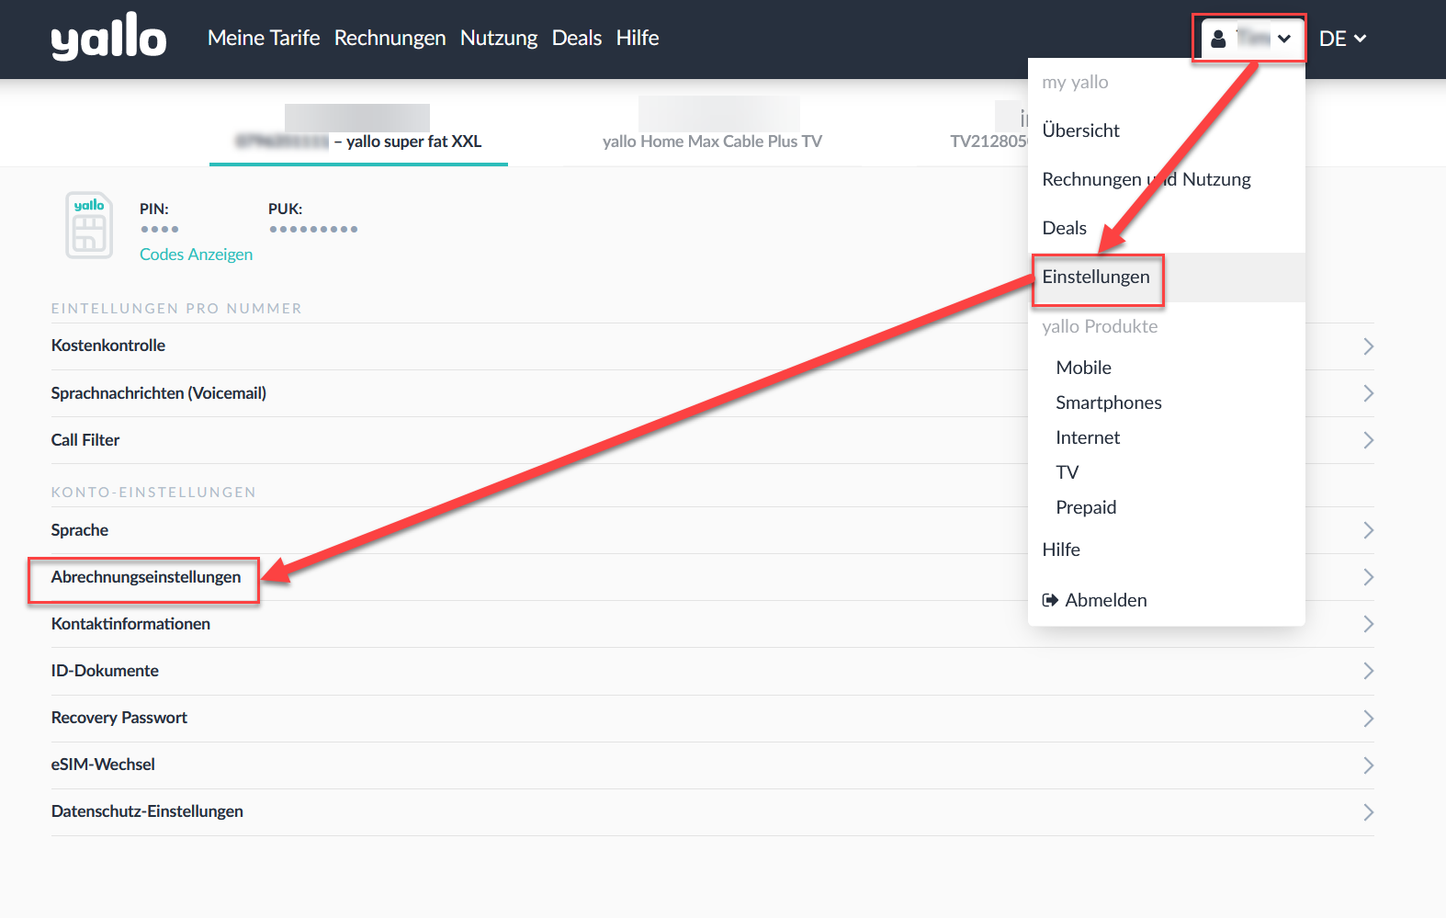Expand Kostenkontrolle via its chevron arrow
Screen dimensions: 1446x918
[1368, 346]
